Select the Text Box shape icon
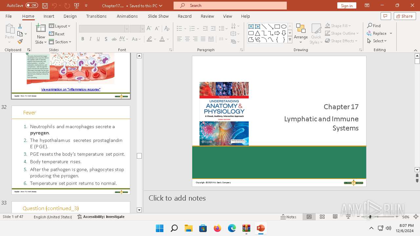 tap(251, 27)
